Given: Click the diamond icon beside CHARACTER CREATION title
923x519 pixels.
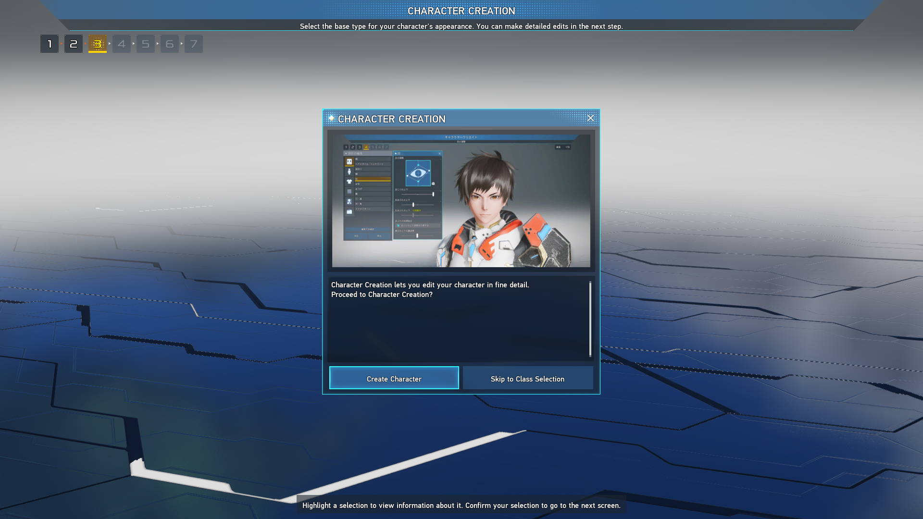Looking at the screenshot, I should [331, 119].
